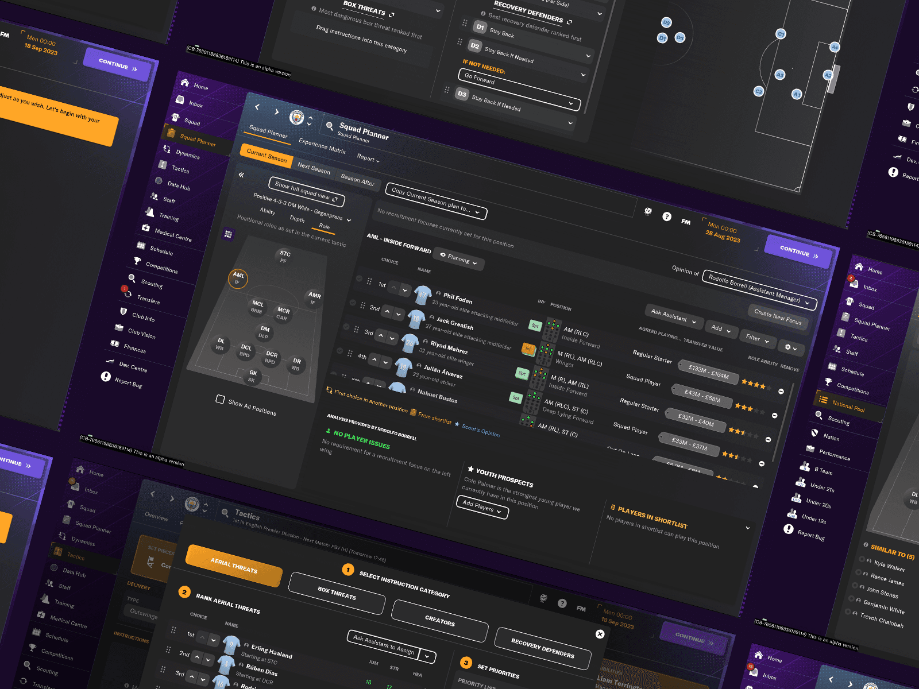This screenshot has width=919, height=689.
Task: Open Tactics from the left sidebar
Action: click(x=180, y=169)
